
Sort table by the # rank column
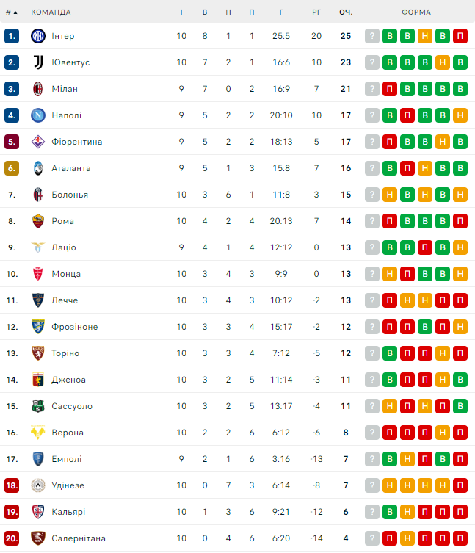pyautogui.click(x=11, y=12)
